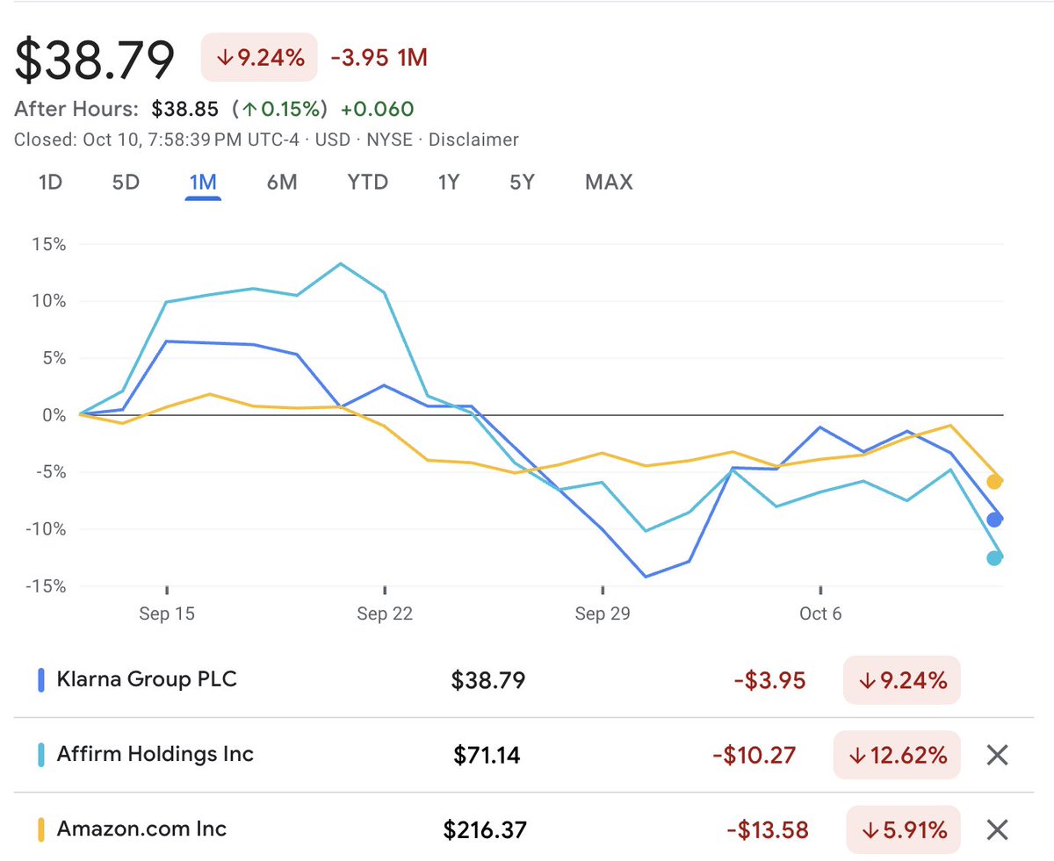This screenshot has width=1054, height=861.
Task: Click the Amazon change value -$13.58
Action: [767, 829]
